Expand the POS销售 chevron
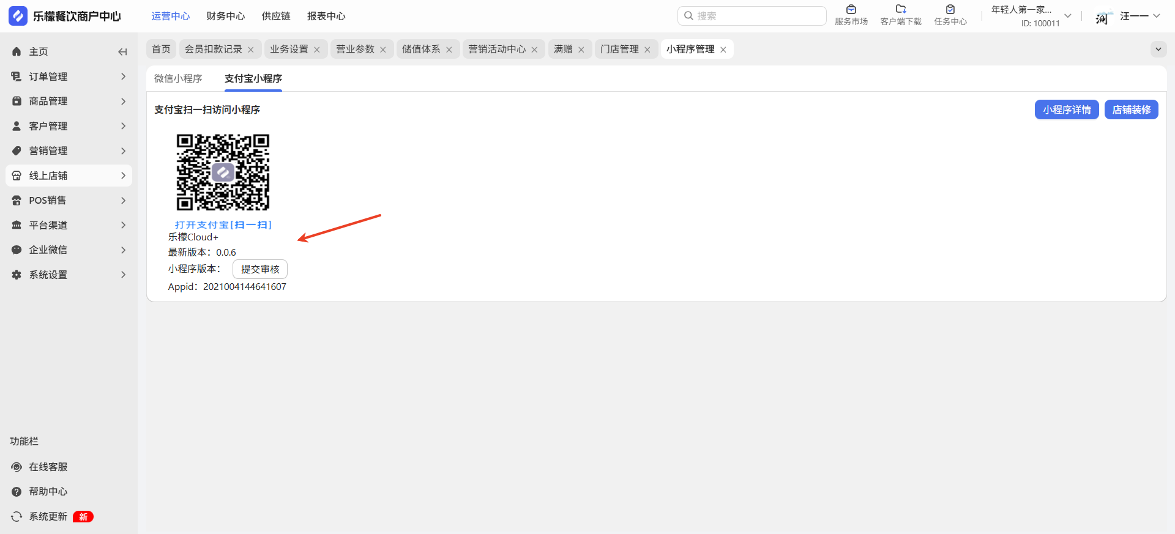Screen dimensions: 1175x534 point(123,200)
